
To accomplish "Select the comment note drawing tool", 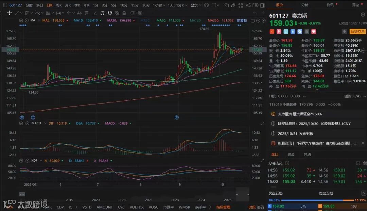I will (87, 13).
